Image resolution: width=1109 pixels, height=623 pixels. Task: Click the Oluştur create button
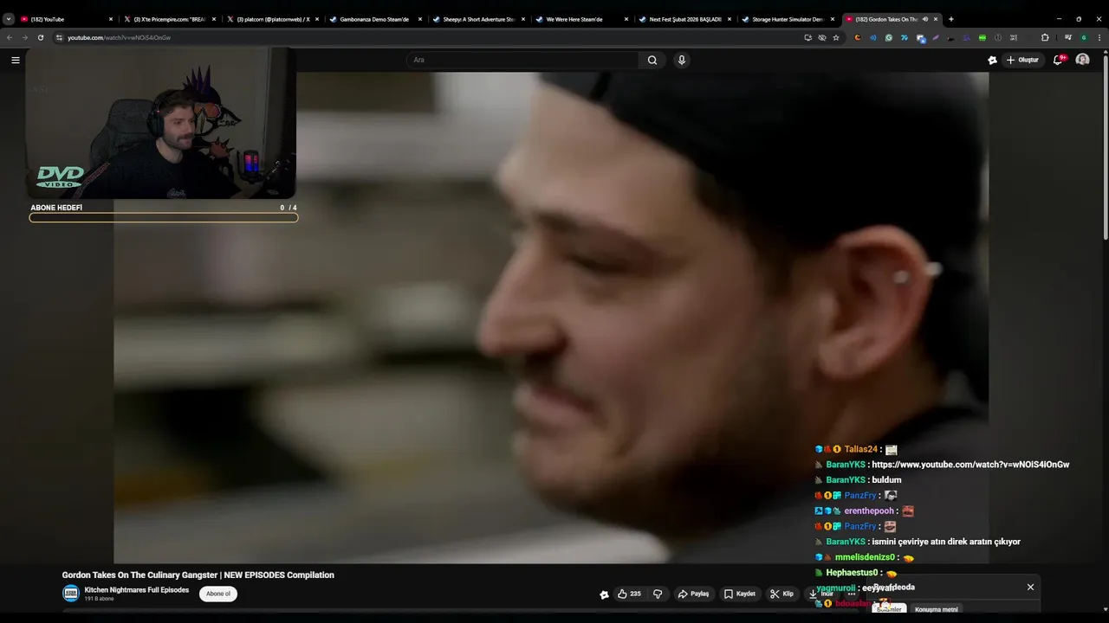1023,60
